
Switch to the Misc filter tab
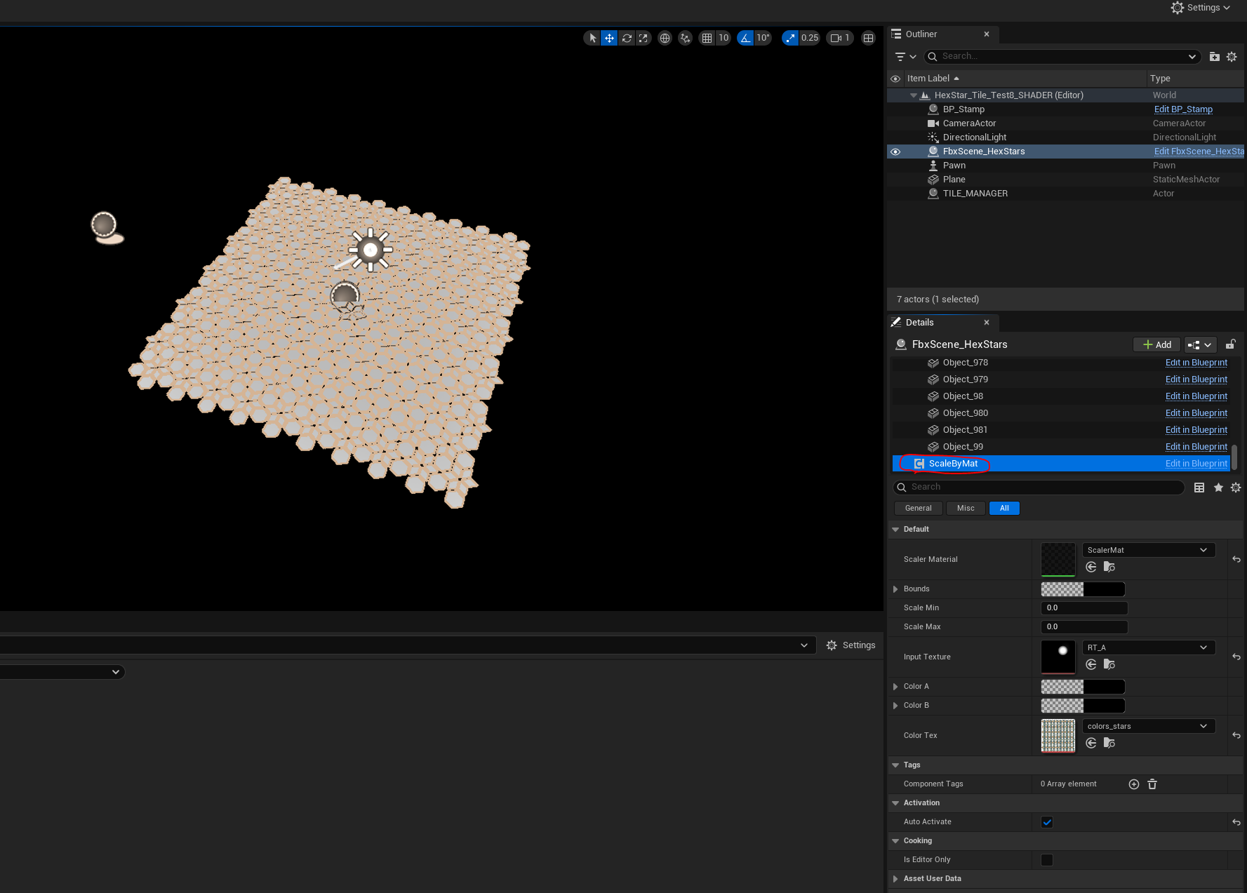coord(965,509)
